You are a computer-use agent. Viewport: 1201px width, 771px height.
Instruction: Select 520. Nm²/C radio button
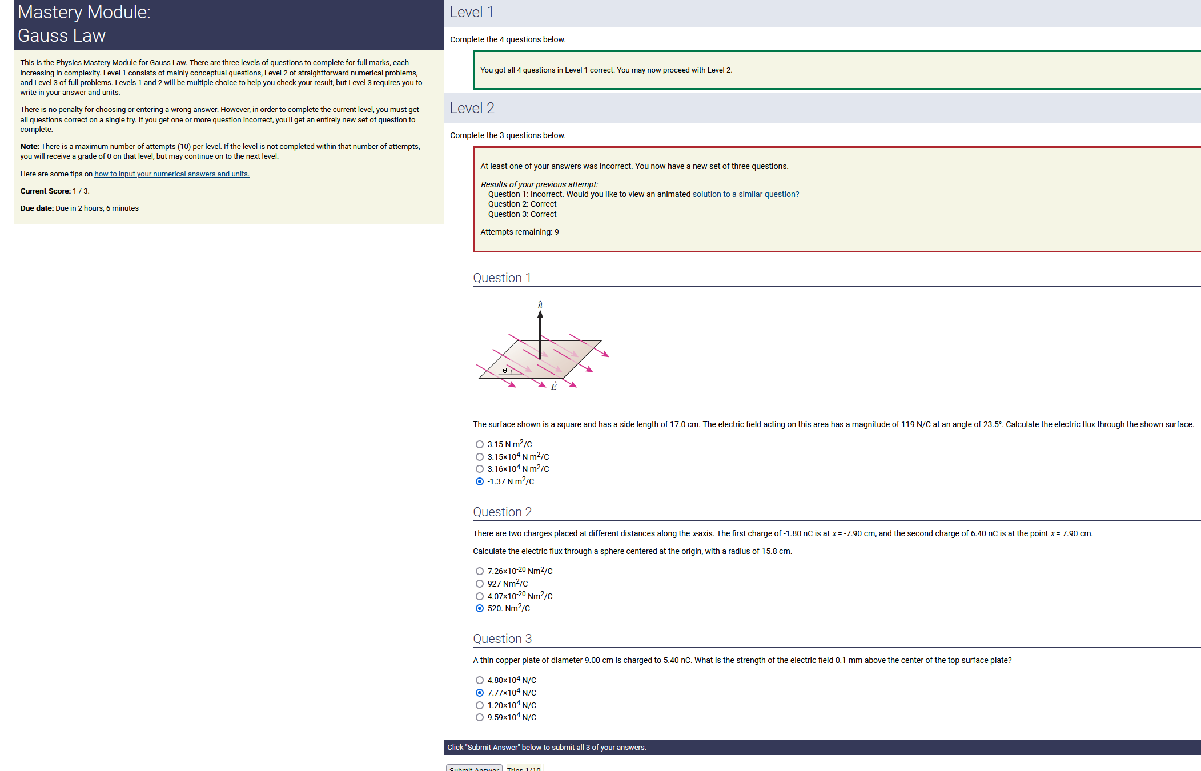click(x=480, y=608)
